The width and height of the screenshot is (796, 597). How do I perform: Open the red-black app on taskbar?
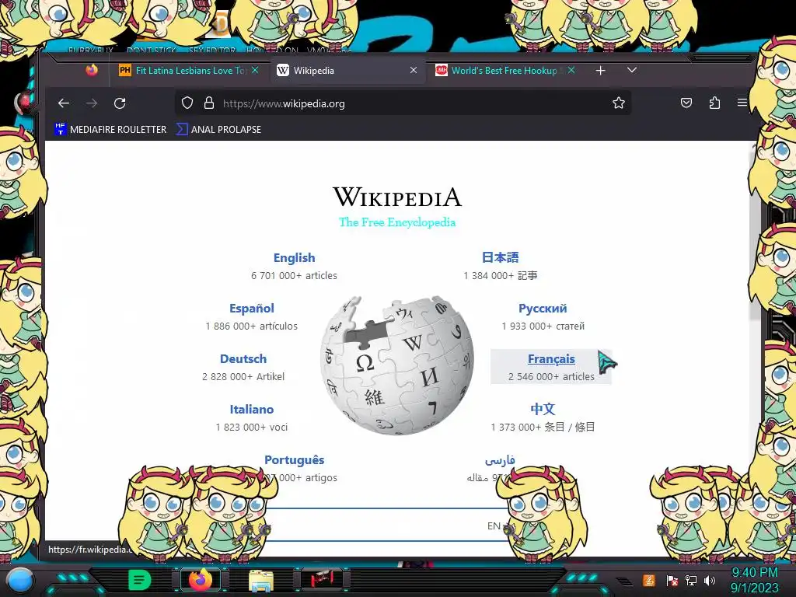pos(323,580)
